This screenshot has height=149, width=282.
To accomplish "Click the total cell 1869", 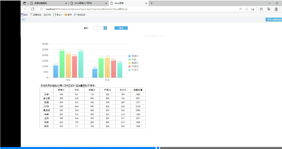I will click(x=138, y=94).
